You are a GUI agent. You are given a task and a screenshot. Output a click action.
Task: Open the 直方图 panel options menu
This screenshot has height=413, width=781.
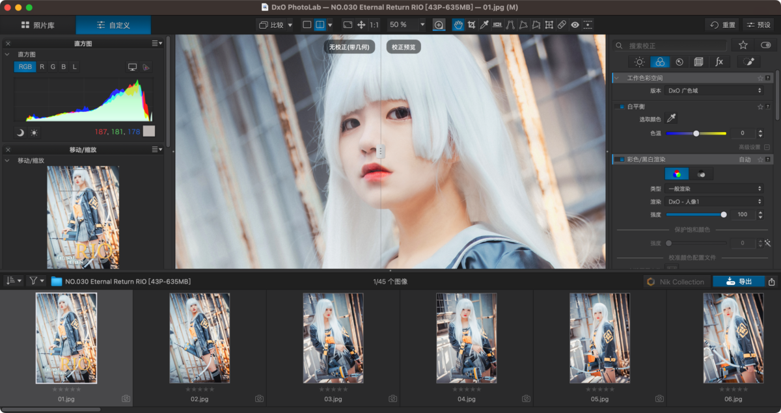click(157, 43)
